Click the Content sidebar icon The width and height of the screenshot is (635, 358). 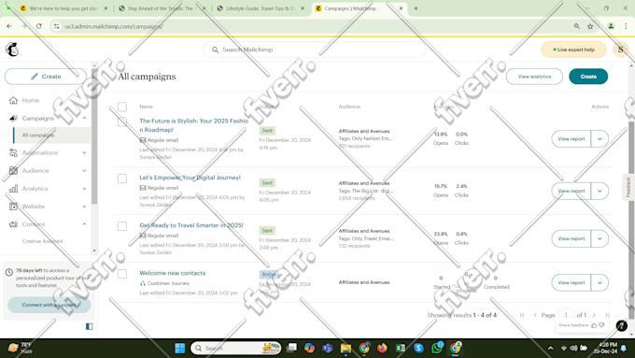tap(13, 224)
